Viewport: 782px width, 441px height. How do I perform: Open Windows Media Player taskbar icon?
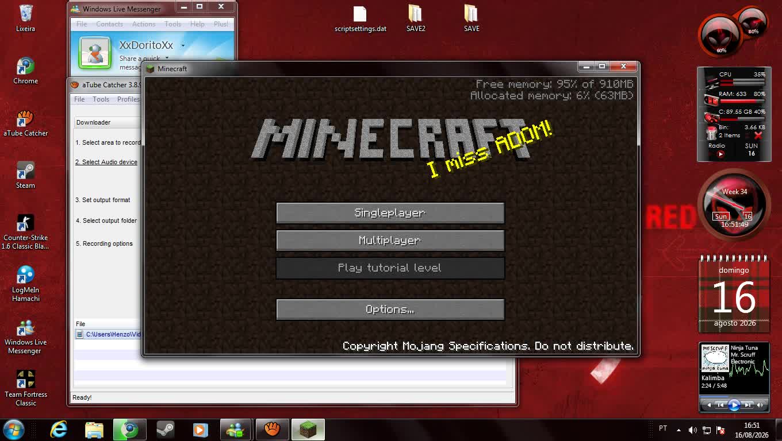[x=200, y=430]
